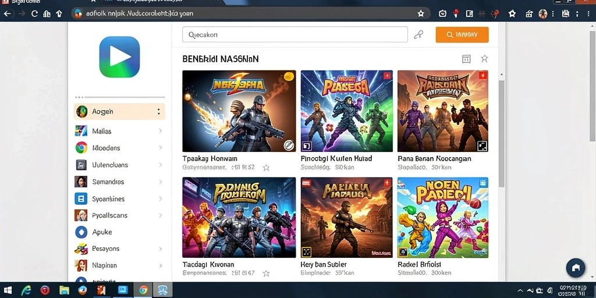Reload the page in the browser
The image size is (596, 298).
click(34, 14)
